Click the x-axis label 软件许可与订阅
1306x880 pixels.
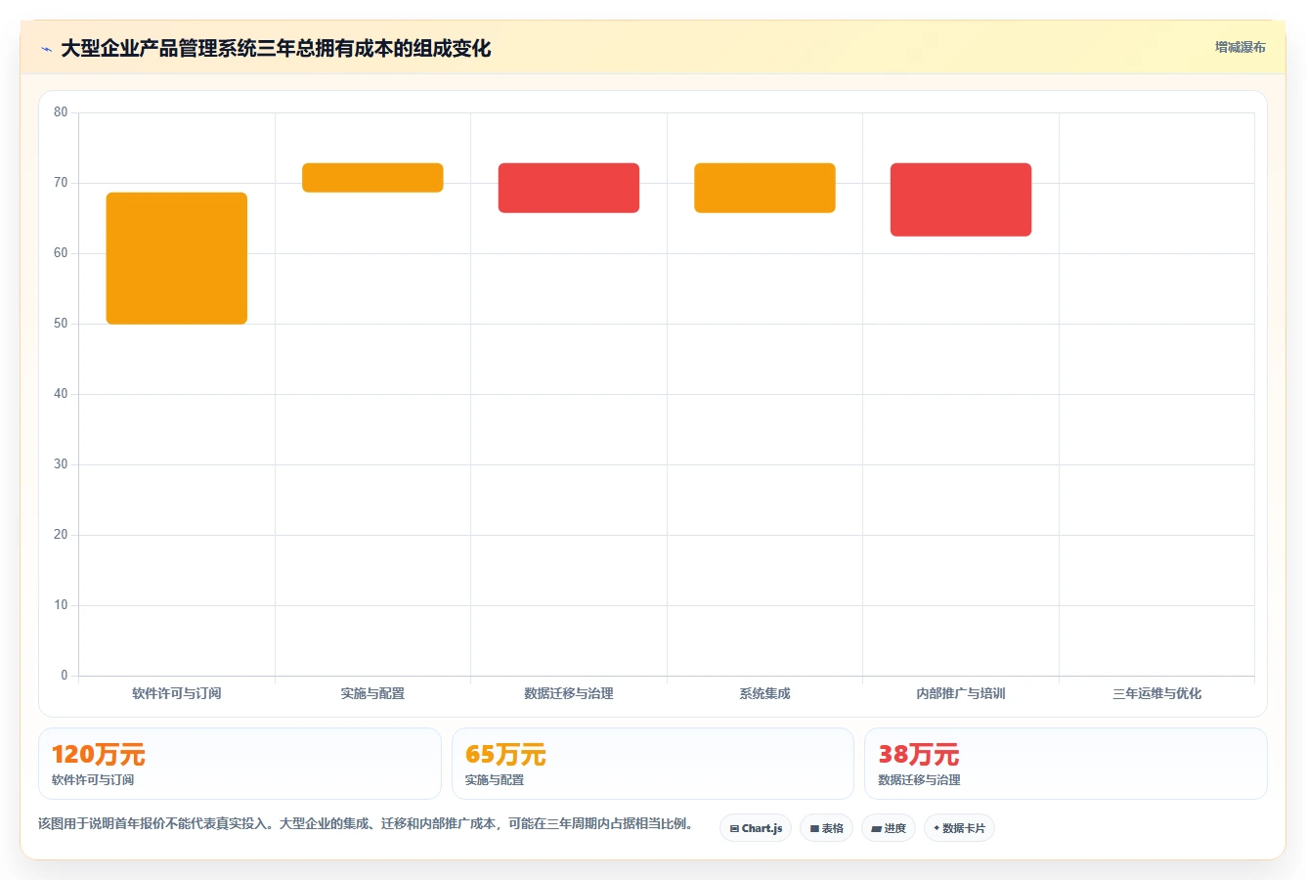(x=177, y=693)
